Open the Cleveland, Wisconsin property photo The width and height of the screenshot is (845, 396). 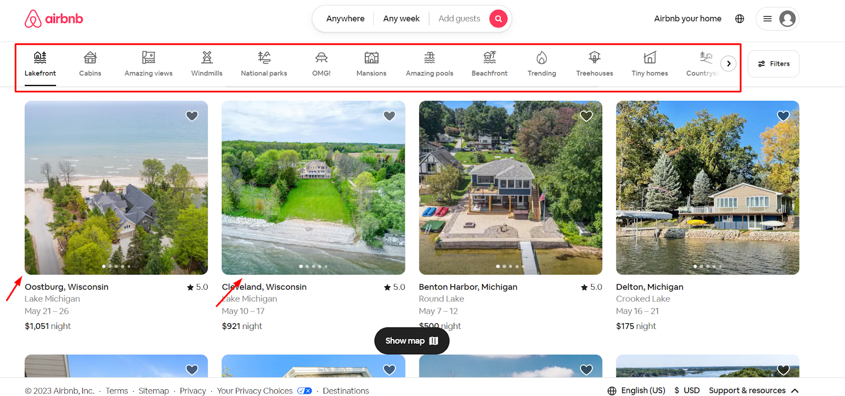(313, 187)
